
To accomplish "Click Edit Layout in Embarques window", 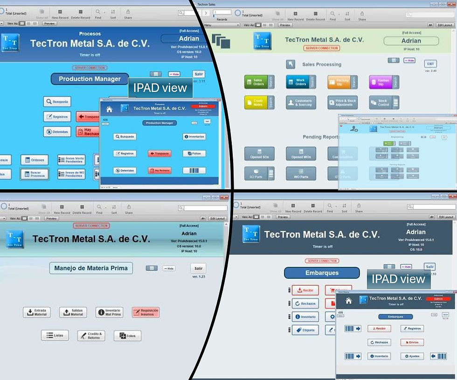I will pos(446,217).
